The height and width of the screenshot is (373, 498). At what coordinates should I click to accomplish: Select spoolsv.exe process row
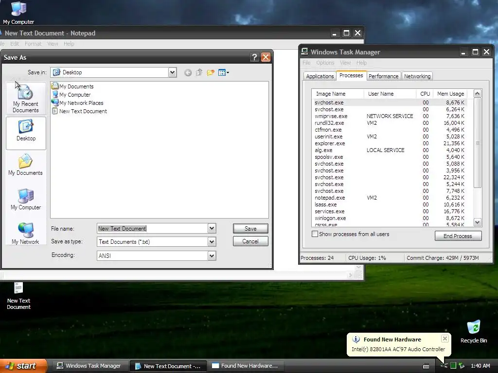[390, 157]
